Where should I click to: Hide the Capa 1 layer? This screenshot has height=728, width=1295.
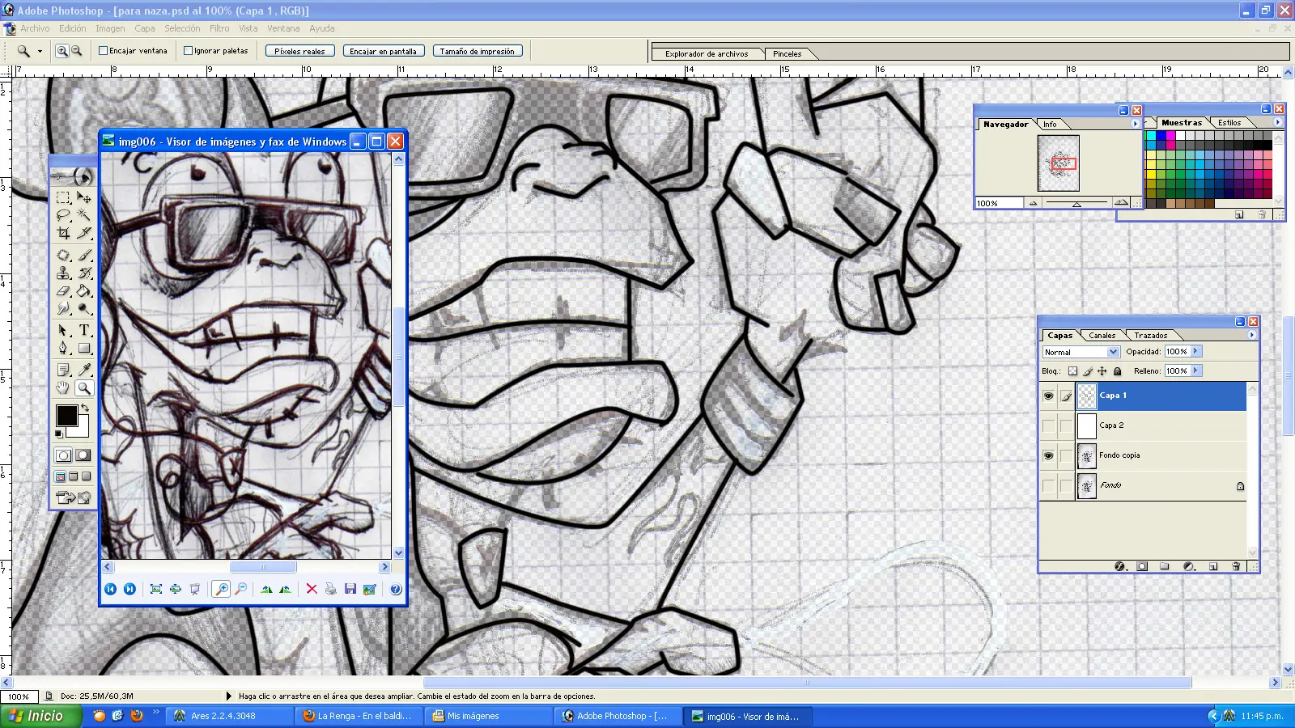pyautogui.click(x=1048, y=396)
